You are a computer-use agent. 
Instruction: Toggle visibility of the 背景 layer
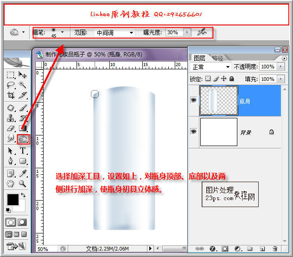[194, 132]
